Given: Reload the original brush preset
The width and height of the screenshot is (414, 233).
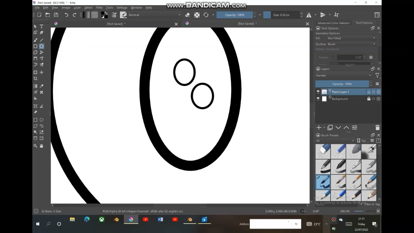Looking at the screenshot, I should tap(206, 15).
